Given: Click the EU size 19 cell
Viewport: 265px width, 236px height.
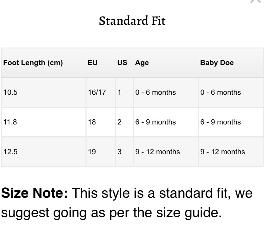Looking at the screenshot, I should (101, 151).
